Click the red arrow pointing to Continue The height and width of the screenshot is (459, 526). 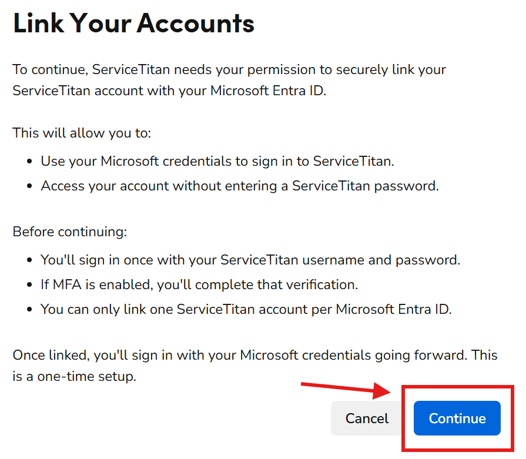346,390
